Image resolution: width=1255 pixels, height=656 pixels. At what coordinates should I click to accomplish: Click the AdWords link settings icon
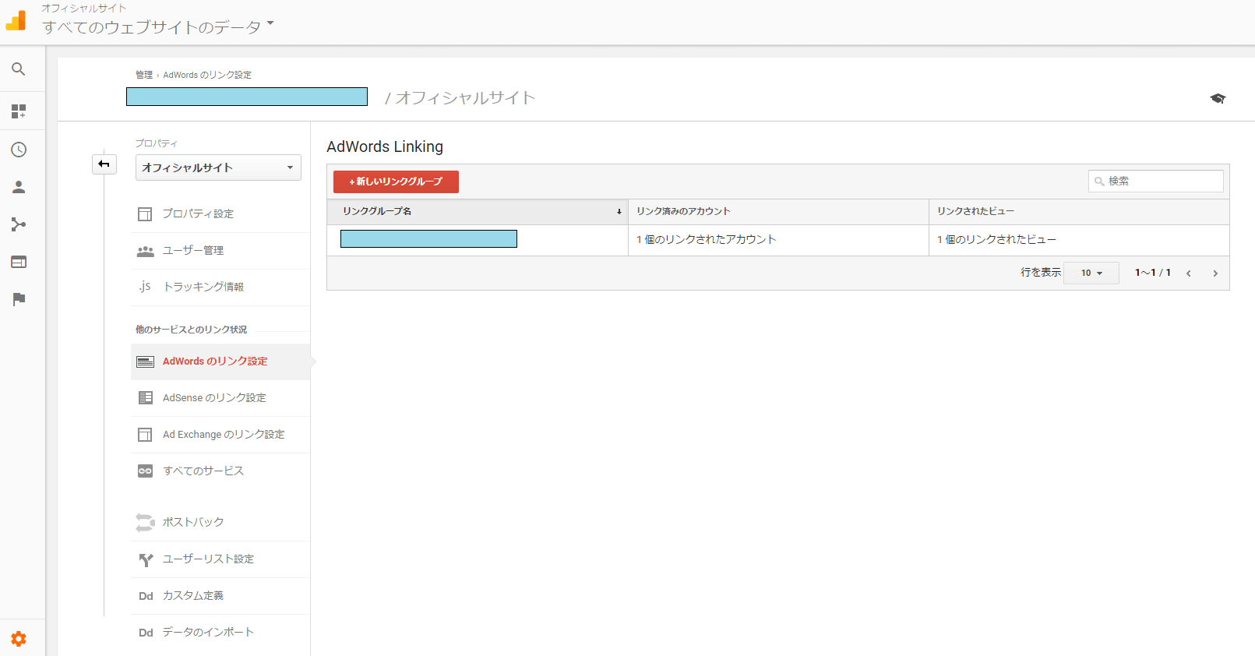click(145, 362)
